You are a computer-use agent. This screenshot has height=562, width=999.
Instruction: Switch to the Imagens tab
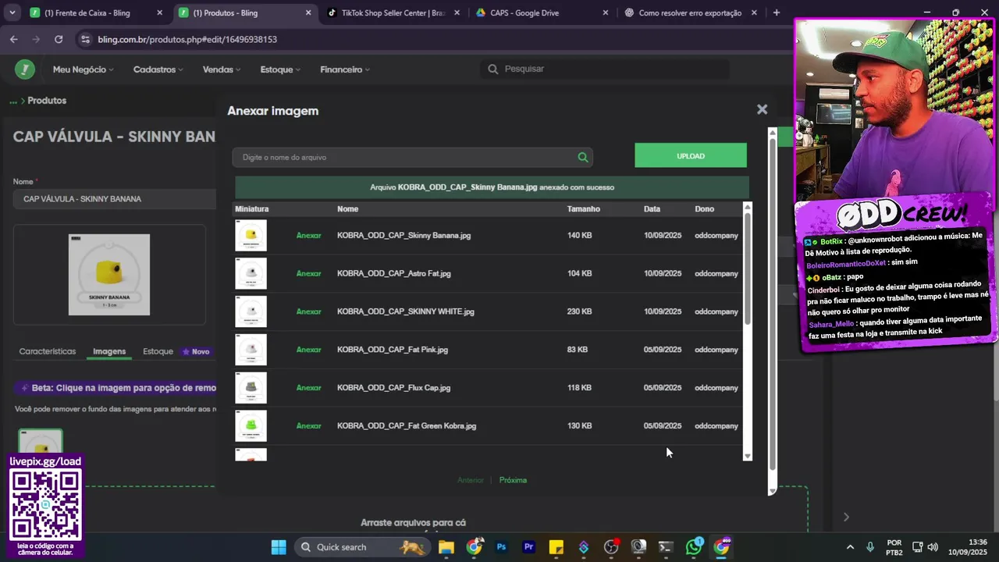pyautogui.click(x=109, y=351)
